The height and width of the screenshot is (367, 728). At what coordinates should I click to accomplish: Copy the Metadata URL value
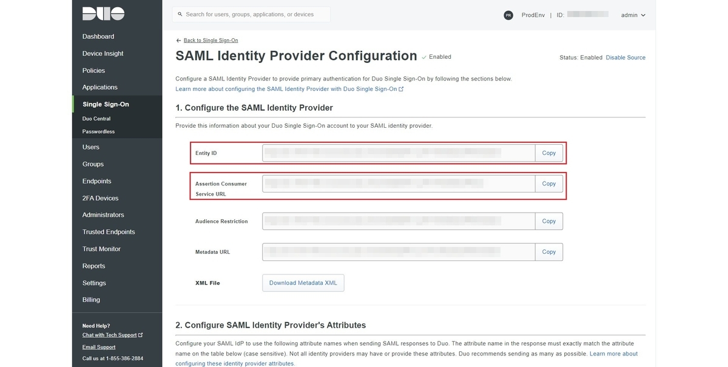[549, 252]
